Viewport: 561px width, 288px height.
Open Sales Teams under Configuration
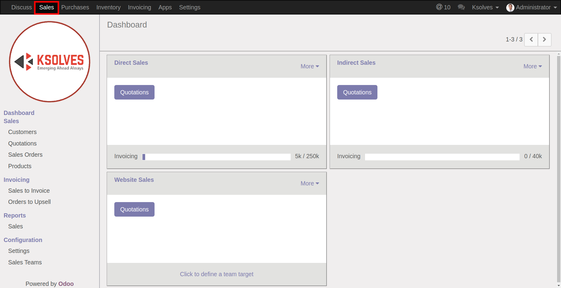pos(25,262)
